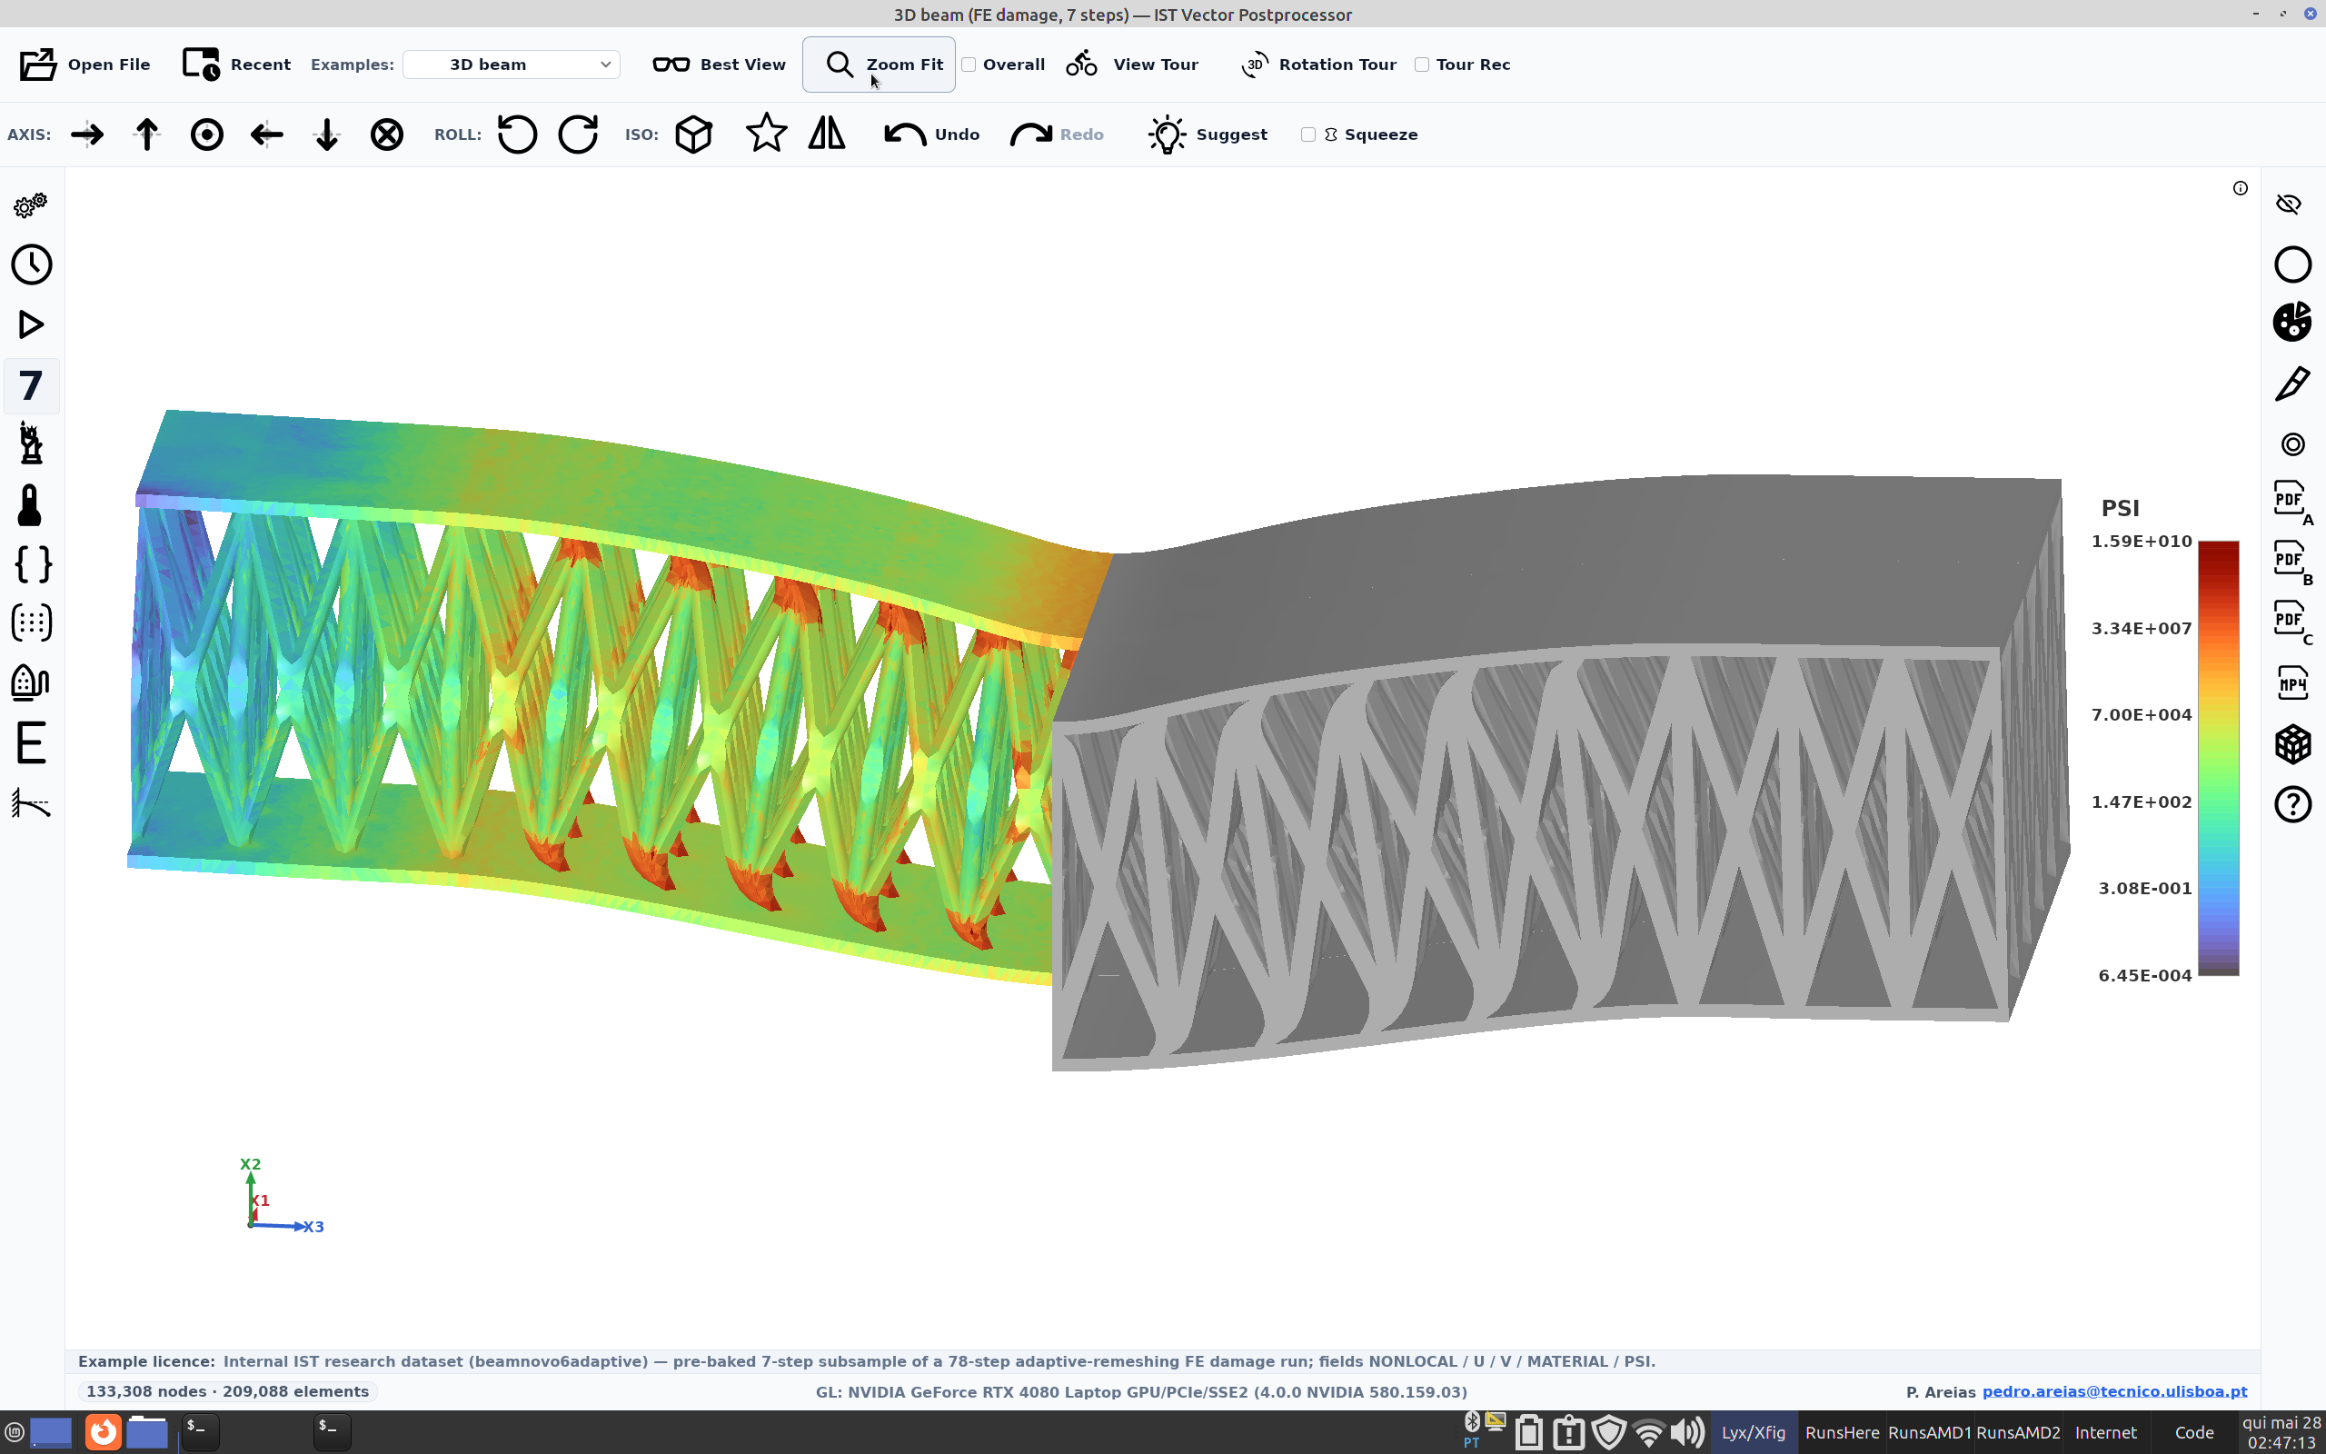Set axis view with left arrow
The width and height of the screenshot is (2326, 1454).
[266, 134]
